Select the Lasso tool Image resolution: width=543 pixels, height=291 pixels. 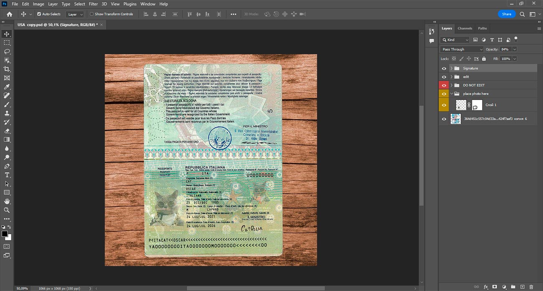[7, 52]
